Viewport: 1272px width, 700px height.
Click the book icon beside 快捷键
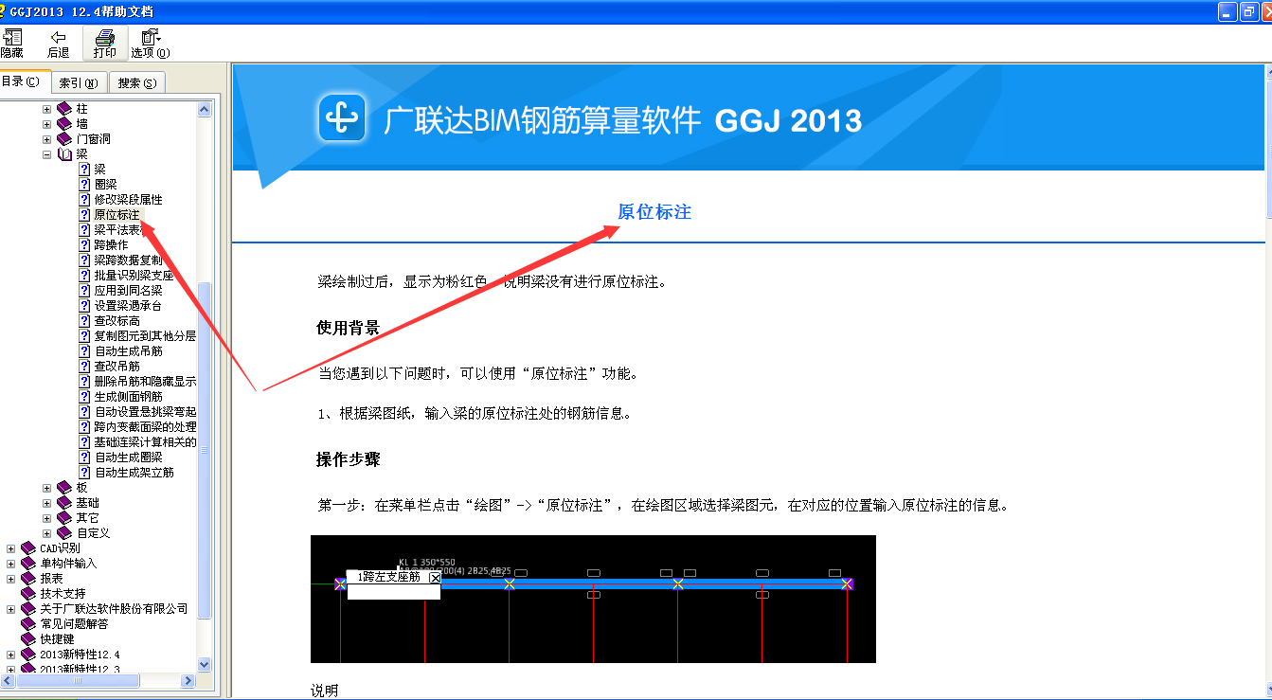pyautogui.click(x=28, y=639)
